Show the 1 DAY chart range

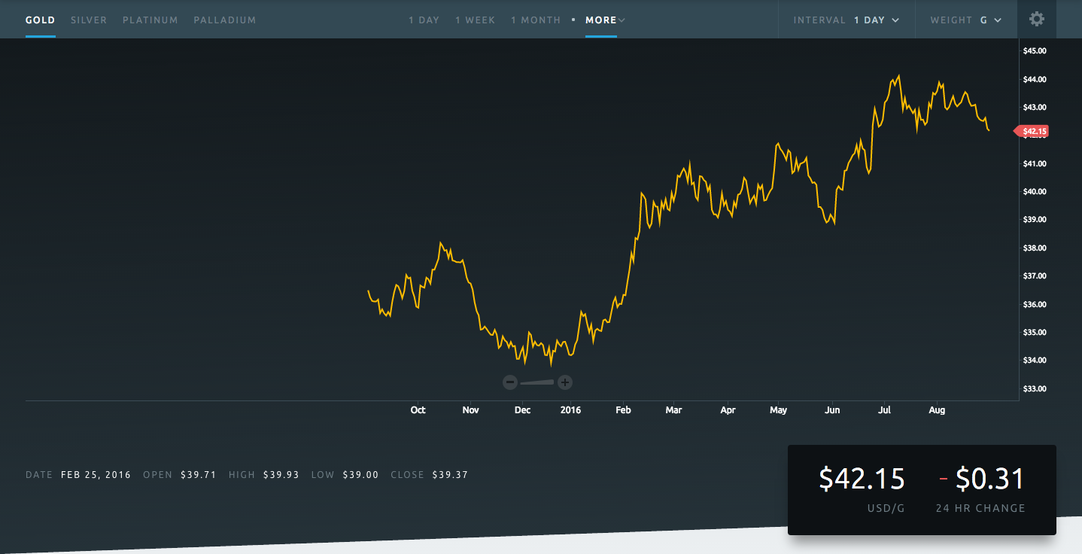[424, 20]
